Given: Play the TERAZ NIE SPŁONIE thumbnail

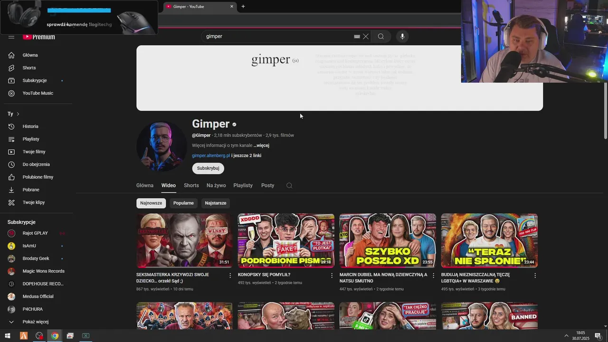Looking at the screenshot, I should click(x=489, y=240).
